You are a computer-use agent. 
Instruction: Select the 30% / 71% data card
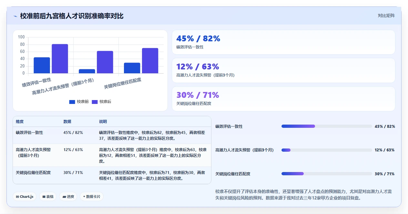283,99
